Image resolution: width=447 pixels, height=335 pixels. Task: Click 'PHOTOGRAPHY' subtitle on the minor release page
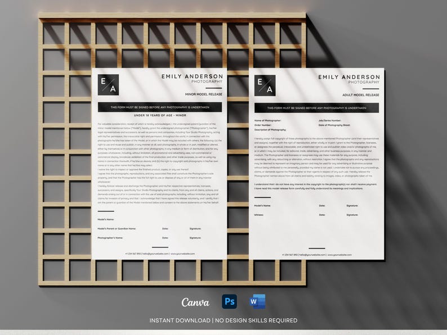207,82
